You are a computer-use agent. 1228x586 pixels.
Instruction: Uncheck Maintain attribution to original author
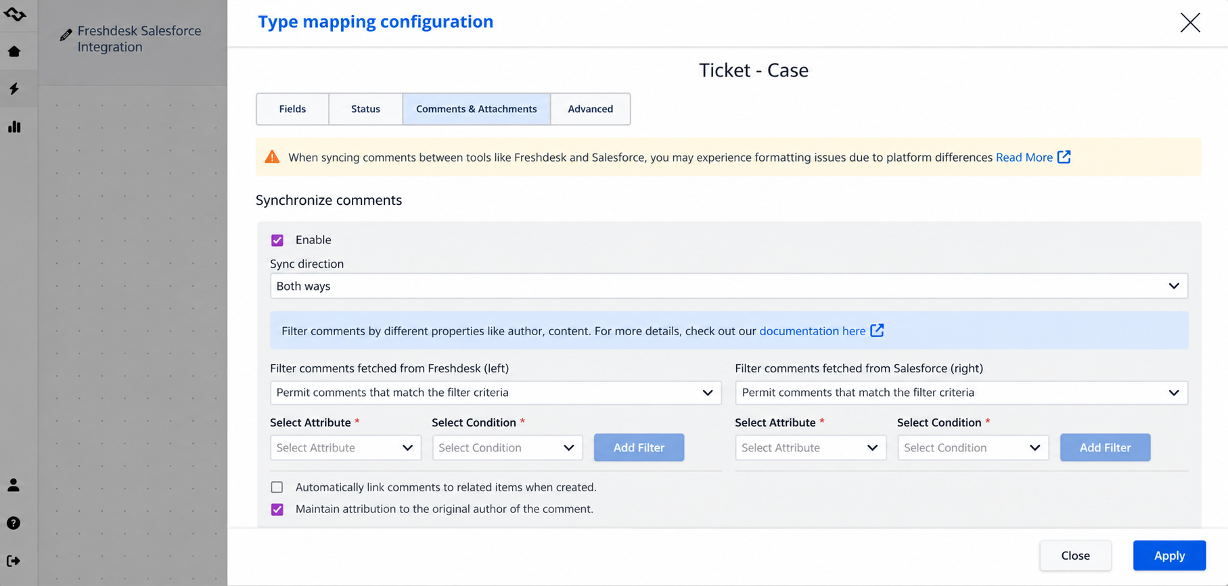click(277, 510)
